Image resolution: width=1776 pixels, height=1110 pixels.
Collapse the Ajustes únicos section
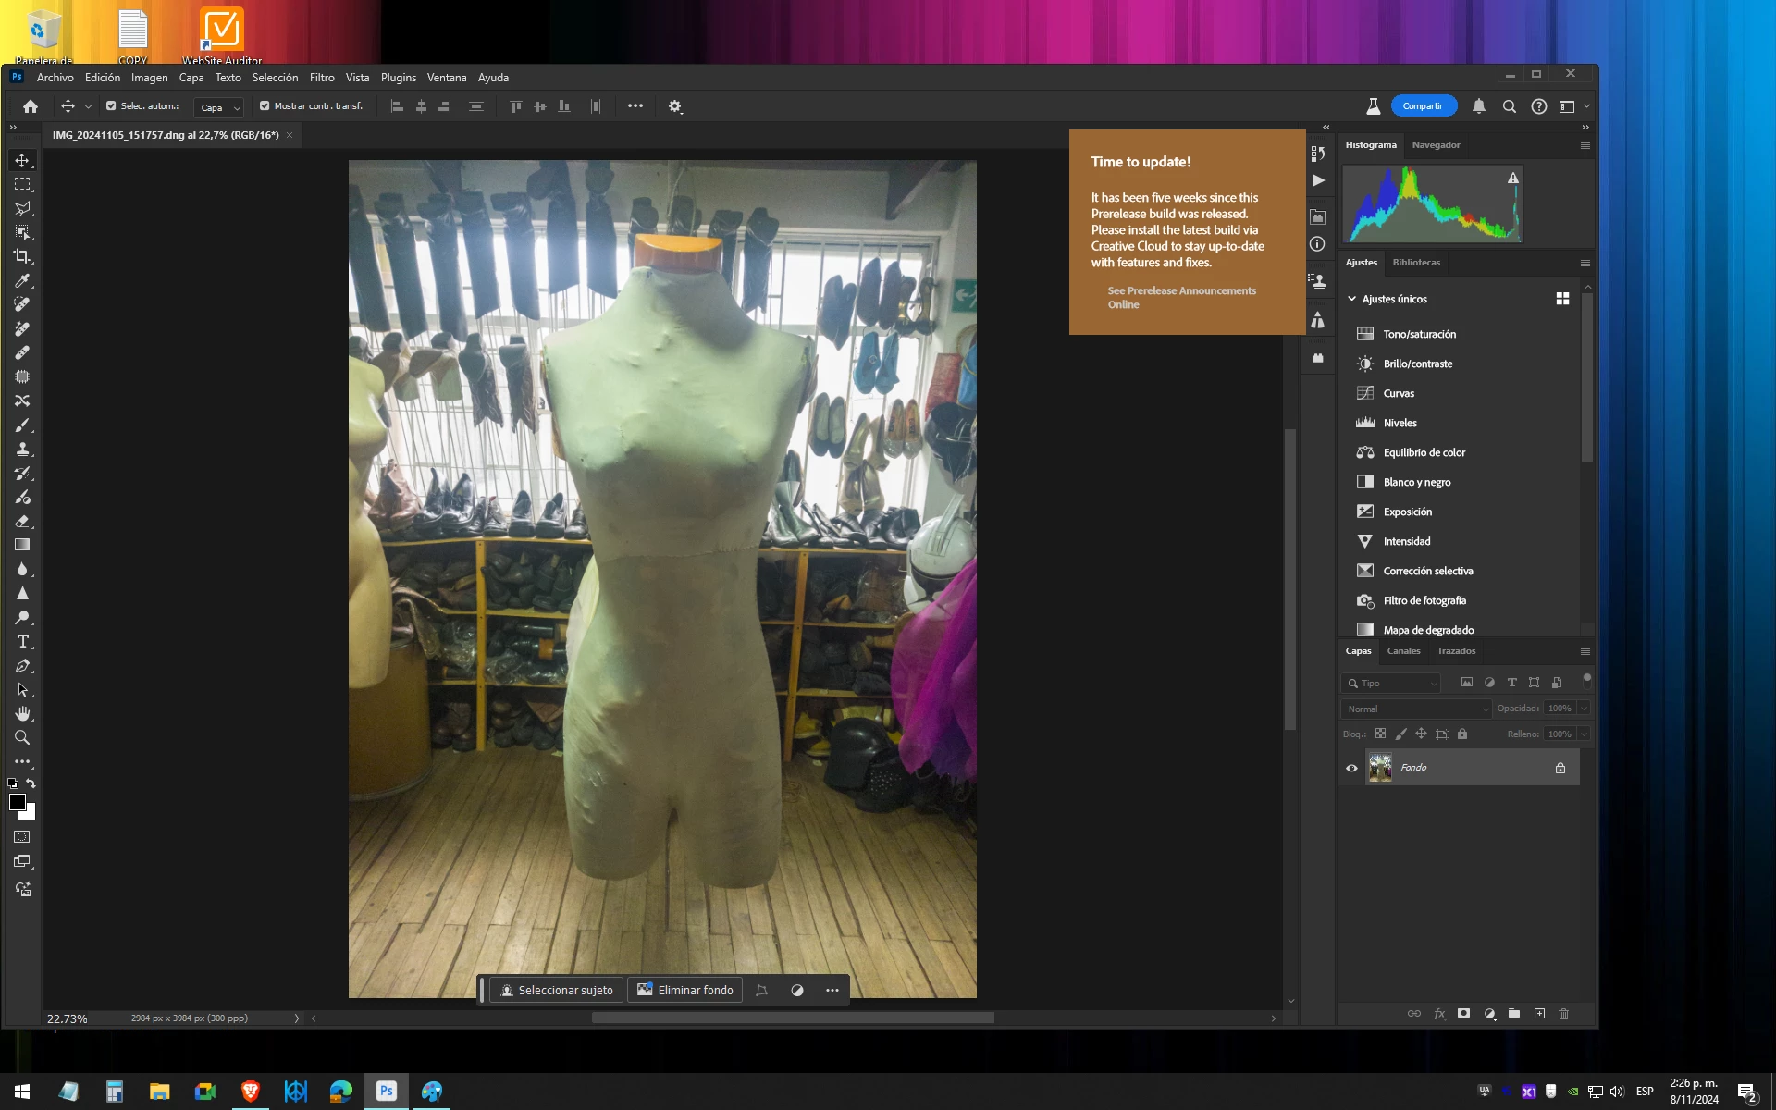point(1351,299)
